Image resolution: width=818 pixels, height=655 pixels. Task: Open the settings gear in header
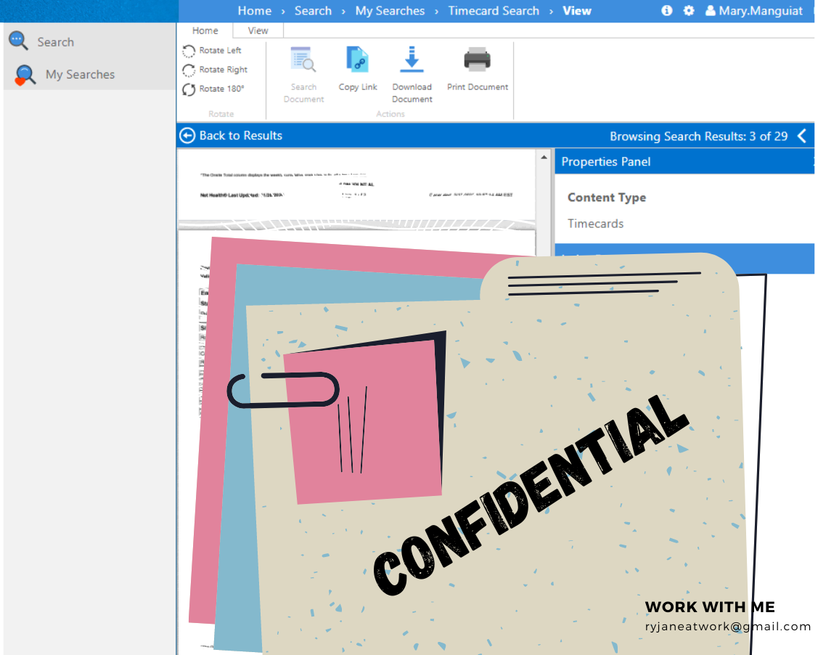(689, 10)
